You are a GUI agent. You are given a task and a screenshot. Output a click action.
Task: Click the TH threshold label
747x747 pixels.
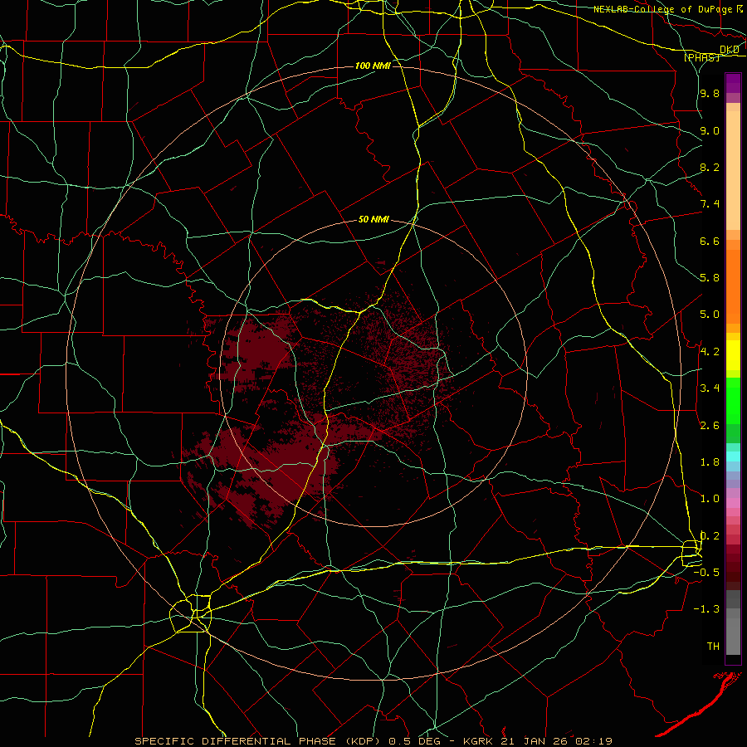click(x=713, y=647)
